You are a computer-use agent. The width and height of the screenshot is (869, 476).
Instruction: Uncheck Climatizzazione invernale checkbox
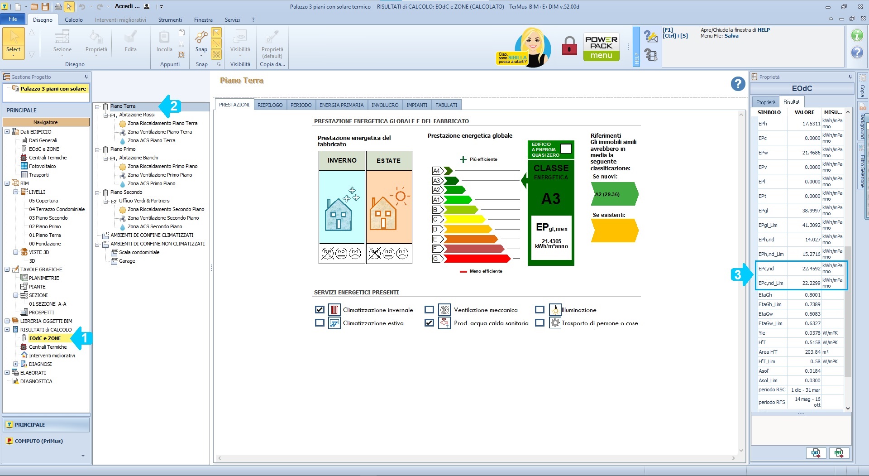(x=320, y=310)
